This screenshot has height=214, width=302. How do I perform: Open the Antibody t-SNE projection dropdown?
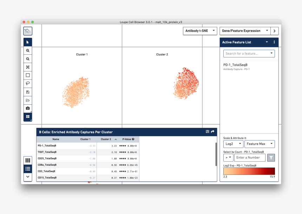point(200,31)
